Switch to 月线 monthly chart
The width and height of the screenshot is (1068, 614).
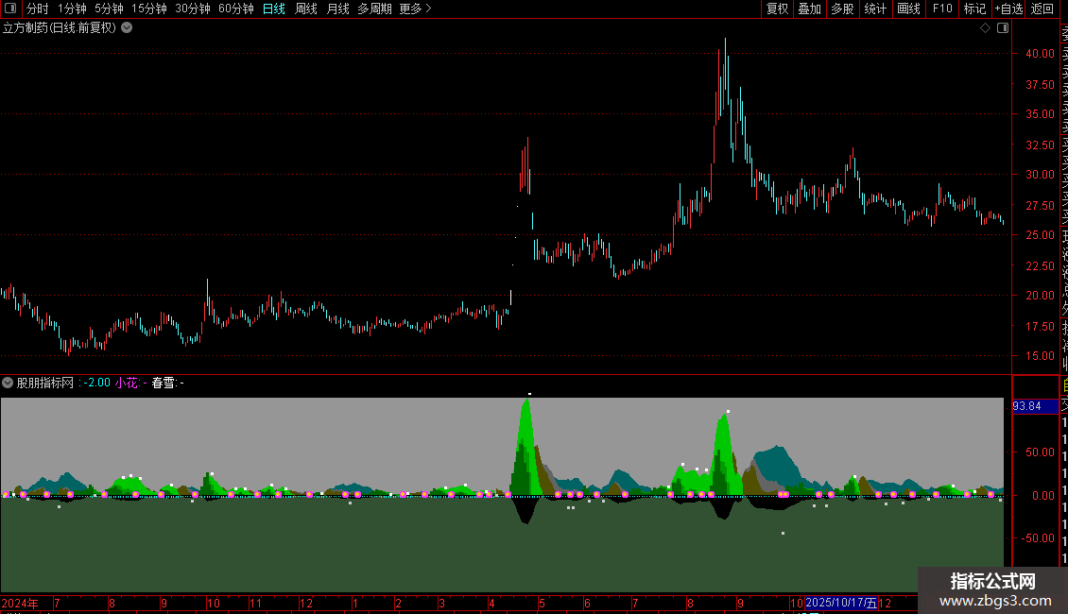pos(337,9)
